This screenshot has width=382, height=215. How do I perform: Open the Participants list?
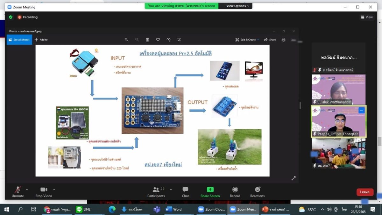point(156,192)
